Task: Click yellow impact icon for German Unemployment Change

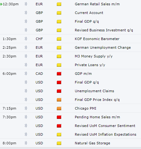Action: click(x=59, y=47)
